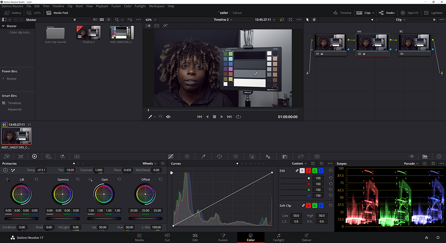The image size is (446, 243).
Task: Show the Scopes palette icon
Action: 425,156
